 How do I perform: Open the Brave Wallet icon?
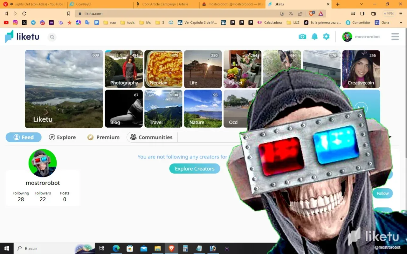tap(374, 14)
